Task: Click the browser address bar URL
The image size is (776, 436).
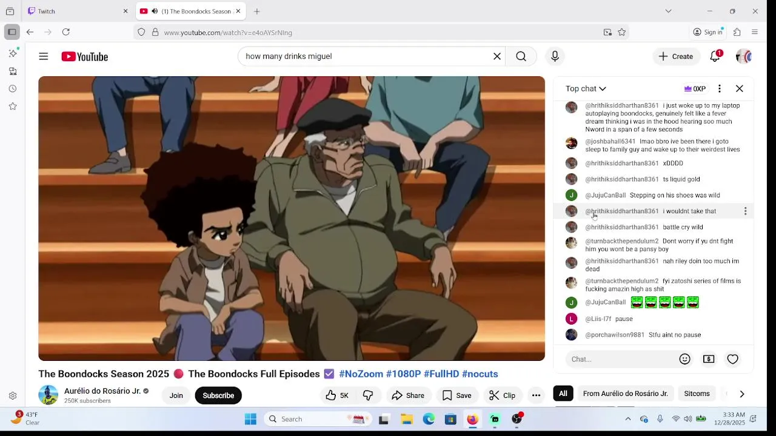Action: (x=228, y=33)
